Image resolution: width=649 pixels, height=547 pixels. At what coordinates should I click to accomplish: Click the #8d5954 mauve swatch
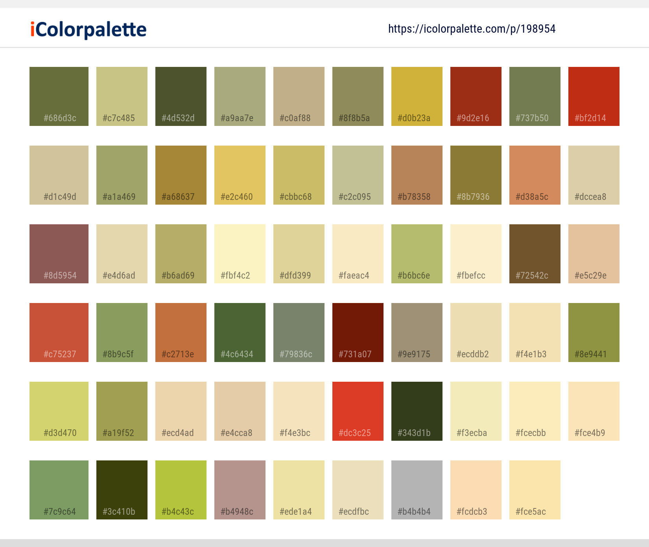point(59,253)
